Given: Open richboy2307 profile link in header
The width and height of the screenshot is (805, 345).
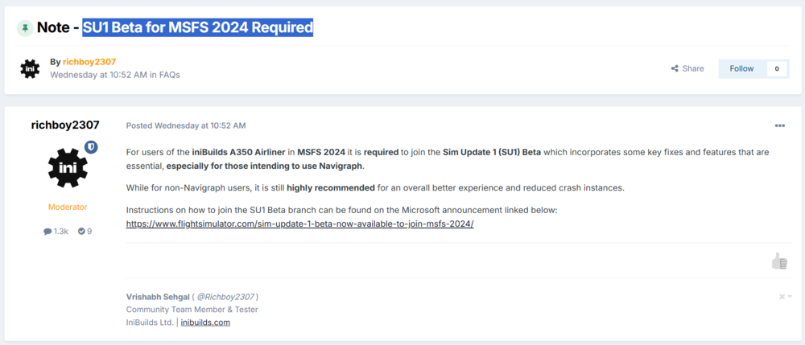Looking at the screenshot, I should 89,62.
